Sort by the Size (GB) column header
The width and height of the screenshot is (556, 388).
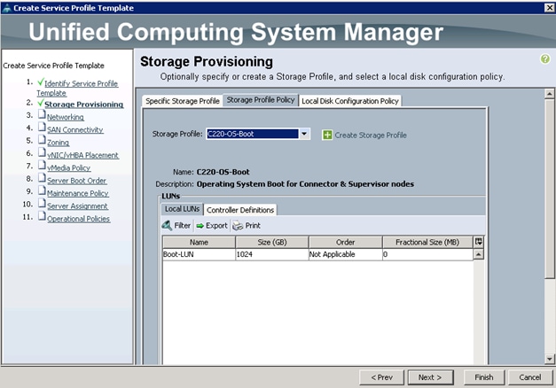click(x=272, y=243)
